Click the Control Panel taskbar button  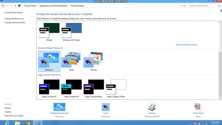click(38, 123)
